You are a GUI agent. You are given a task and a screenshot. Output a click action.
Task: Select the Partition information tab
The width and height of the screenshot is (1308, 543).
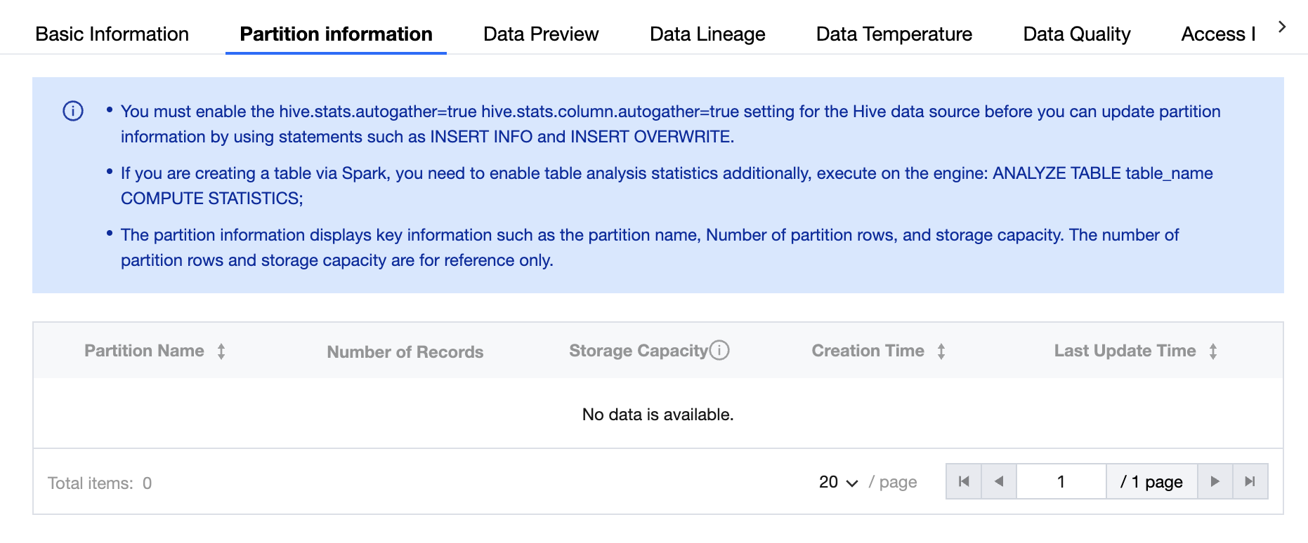click(x=336, y=34)
